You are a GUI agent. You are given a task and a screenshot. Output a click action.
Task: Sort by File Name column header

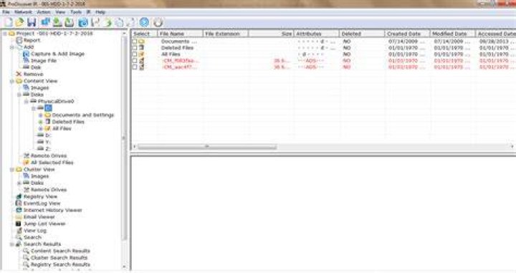pos(181,34)
